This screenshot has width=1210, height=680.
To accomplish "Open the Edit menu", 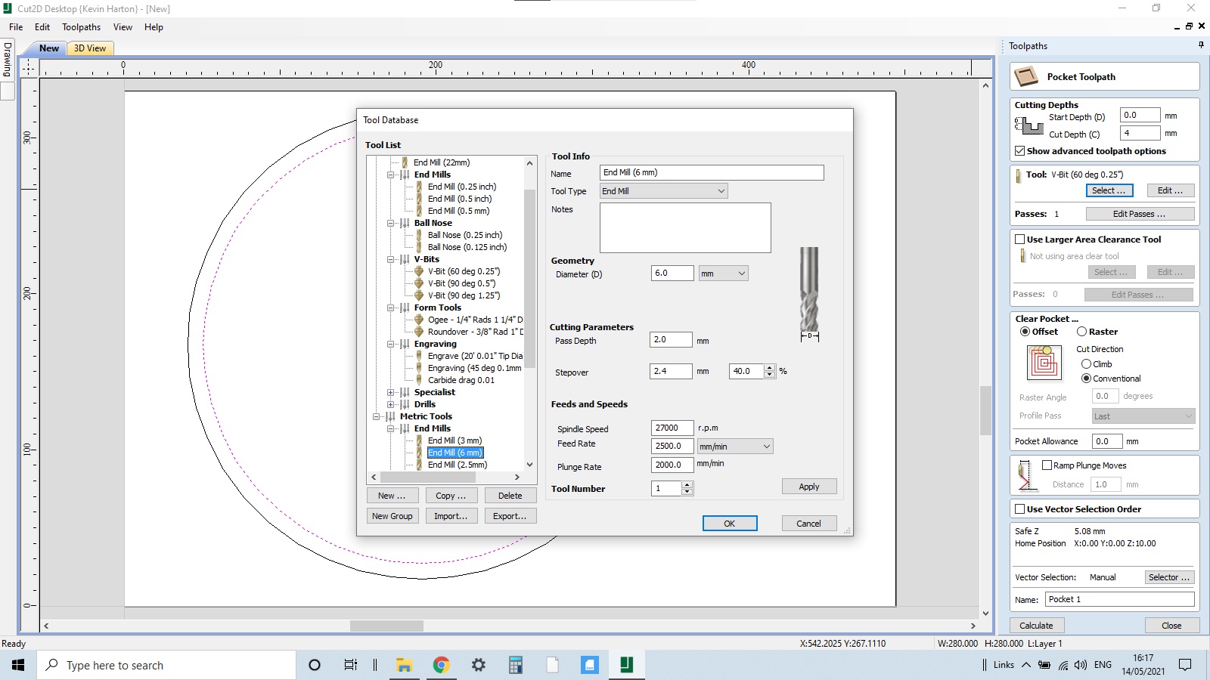I will coord(42,27).
